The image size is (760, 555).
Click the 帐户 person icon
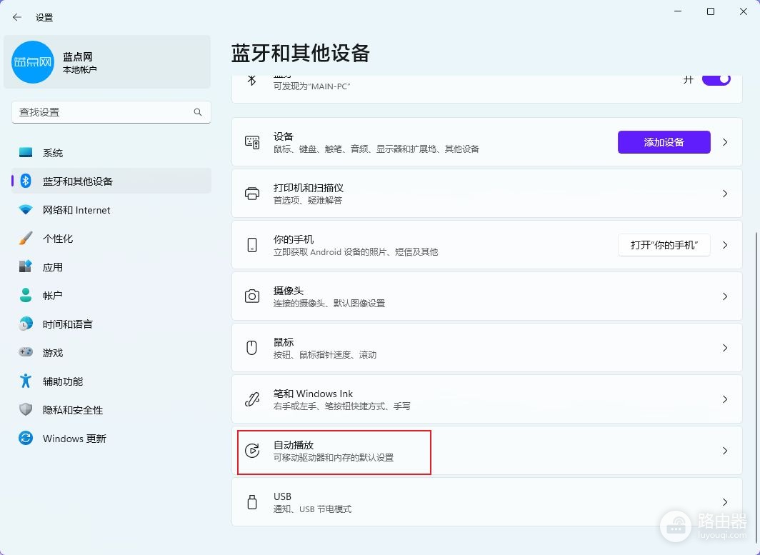pyautogui.click(x=26, y=295)
